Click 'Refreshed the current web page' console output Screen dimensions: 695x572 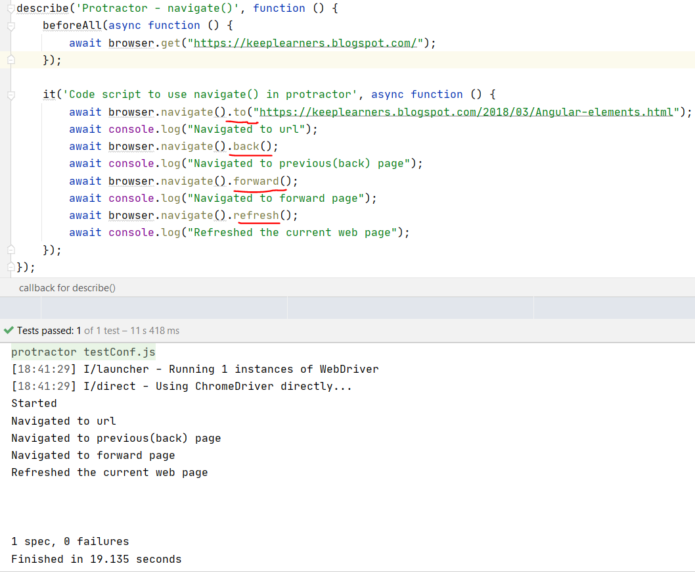(x=110, y=472)
